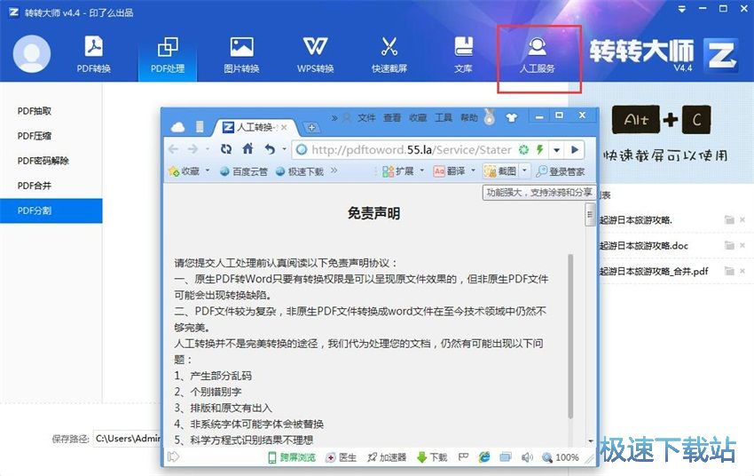The width and height of the screenshot is (754, 476).
Task: Select PDF分割 in the sidebar
Action: 51,210
